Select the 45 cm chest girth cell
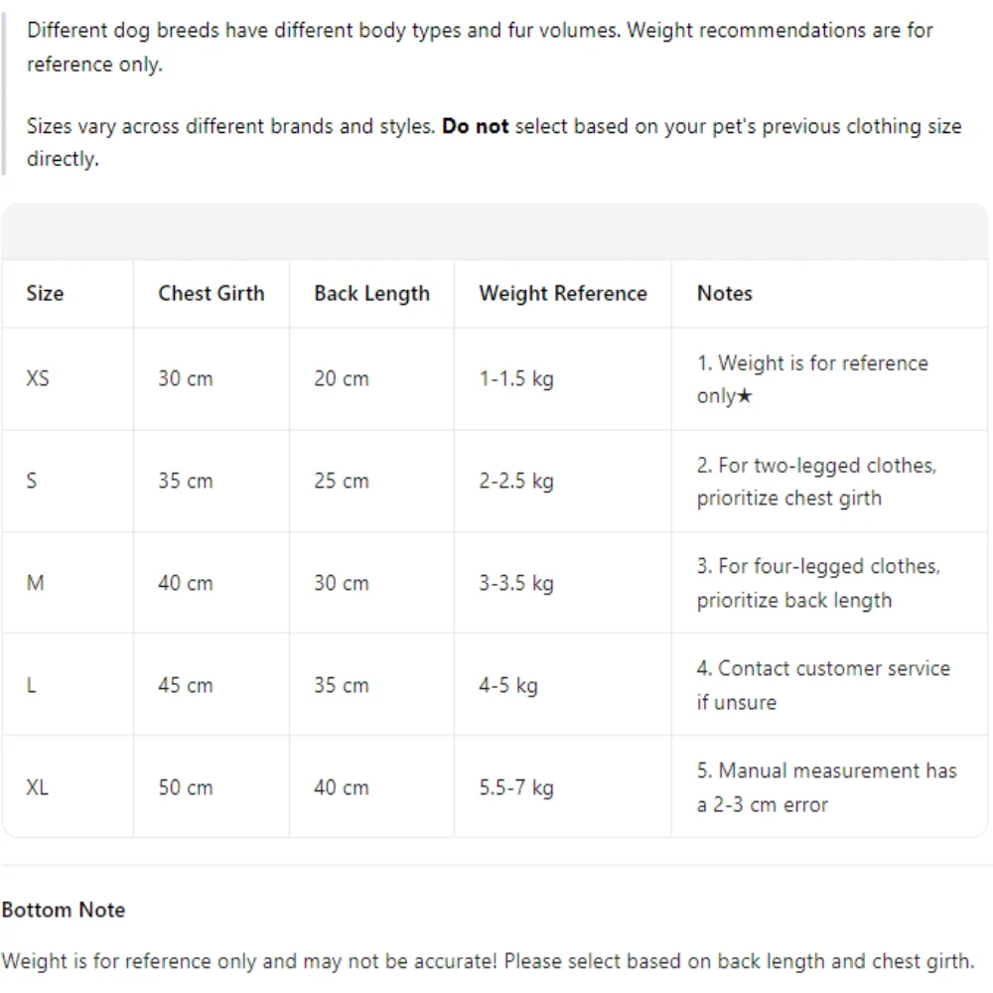 click(x=186, y=685)
